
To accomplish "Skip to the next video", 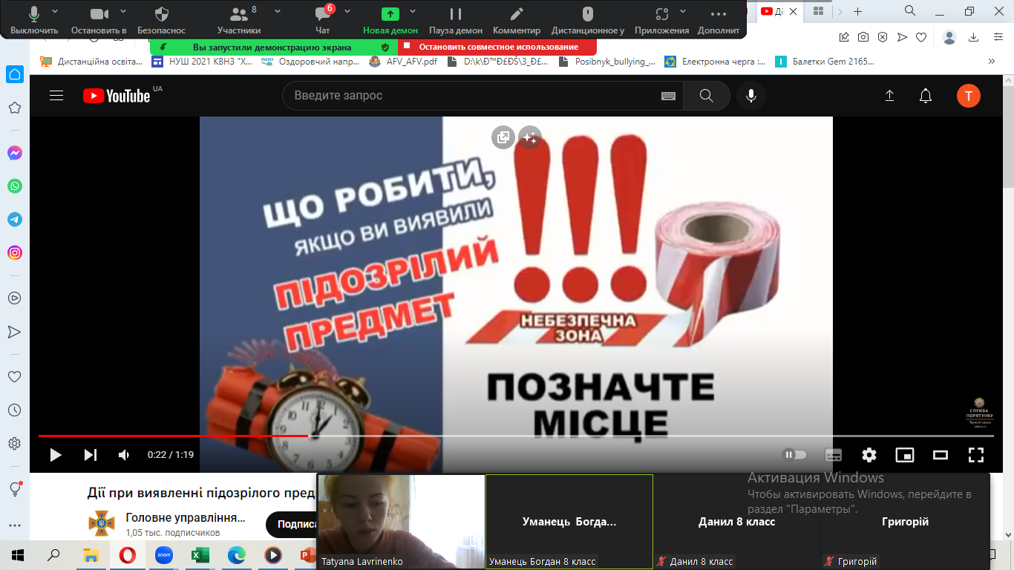I will (x=91, y=455).
